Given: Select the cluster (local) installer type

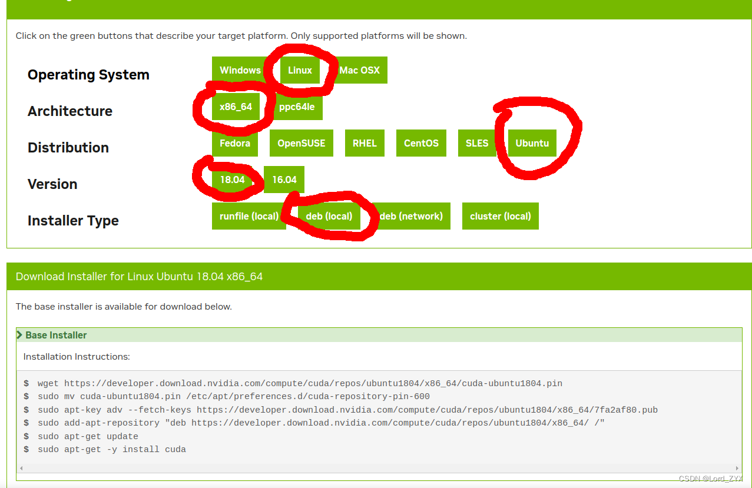Looking at the screenshot, I should coord(501,216).
